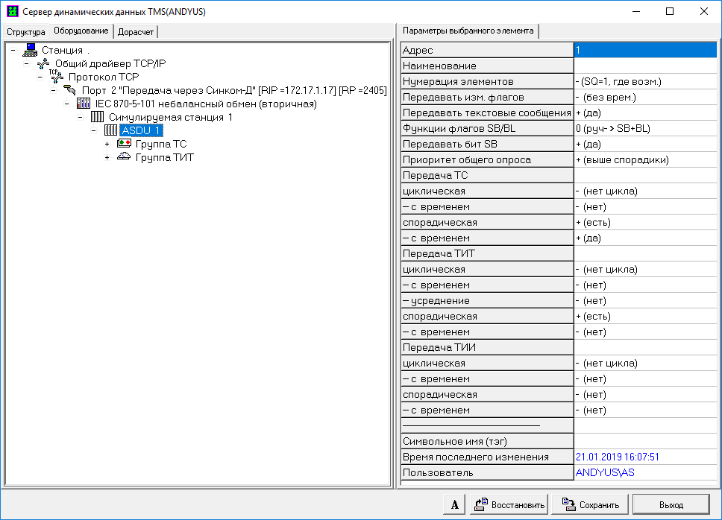Screen dimensions: 722x520
Task: Open the Дорасчет tab
Action: [x=136, y=32]
